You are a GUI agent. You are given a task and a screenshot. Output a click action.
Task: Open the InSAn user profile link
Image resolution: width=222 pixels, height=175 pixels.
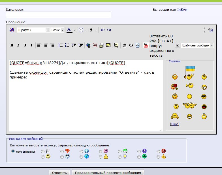(x=182, y=10)
